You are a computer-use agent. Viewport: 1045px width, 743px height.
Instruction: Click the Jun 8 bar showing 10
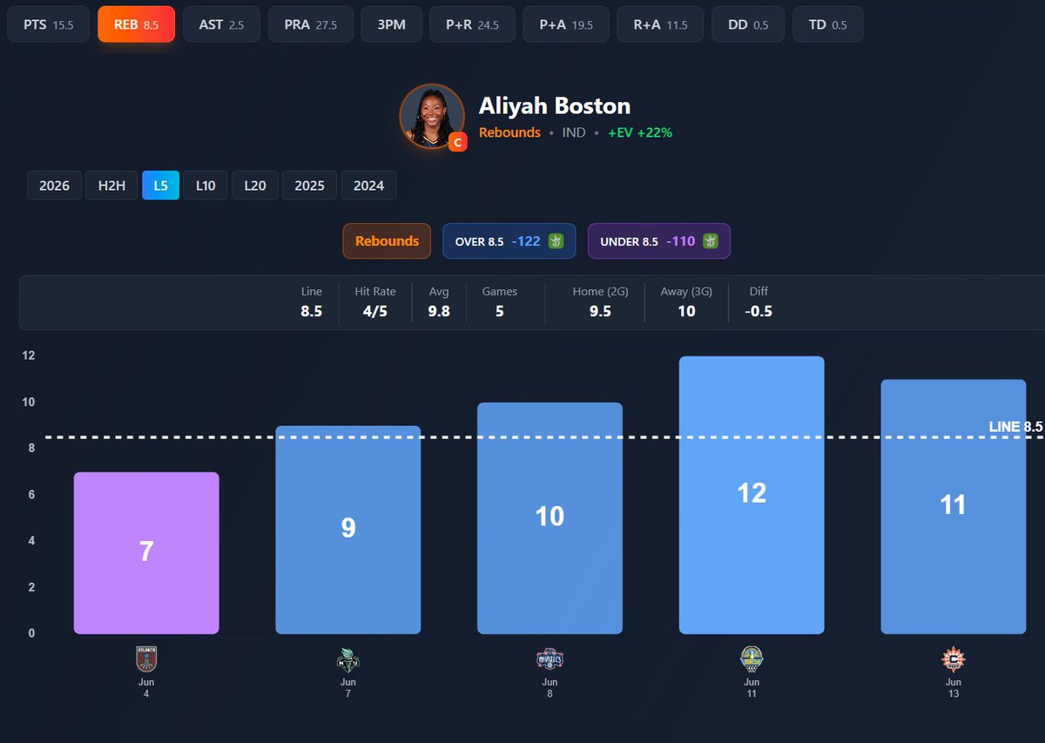tap(549, 518)
